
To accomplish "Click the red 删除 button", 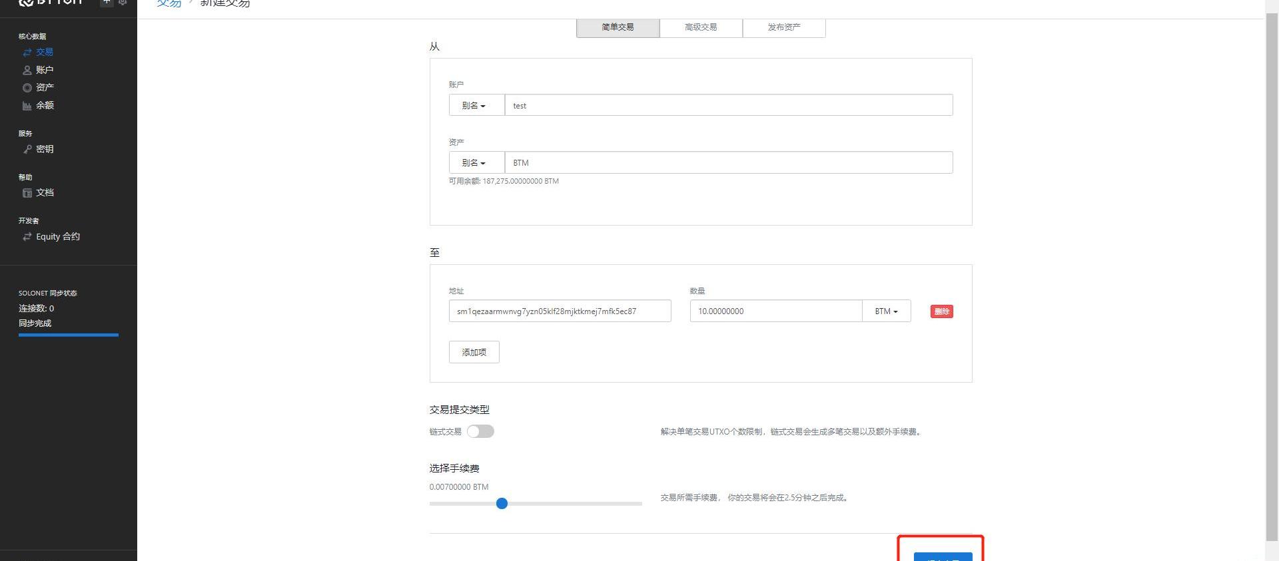I will click(x=941, y=311).
